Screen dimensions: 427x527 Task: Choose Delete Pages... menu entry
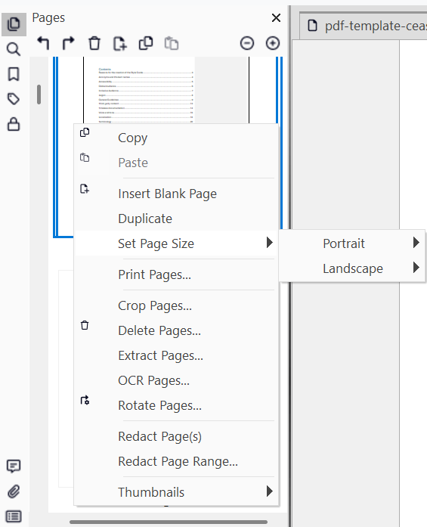(176, 330)
